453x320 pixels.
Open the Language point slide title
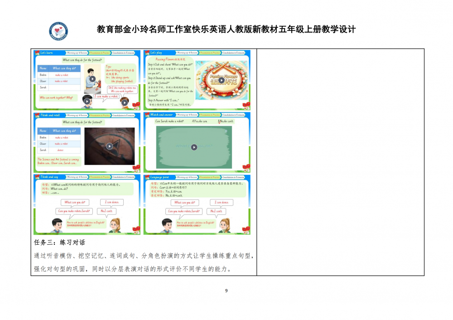[159, 177]
